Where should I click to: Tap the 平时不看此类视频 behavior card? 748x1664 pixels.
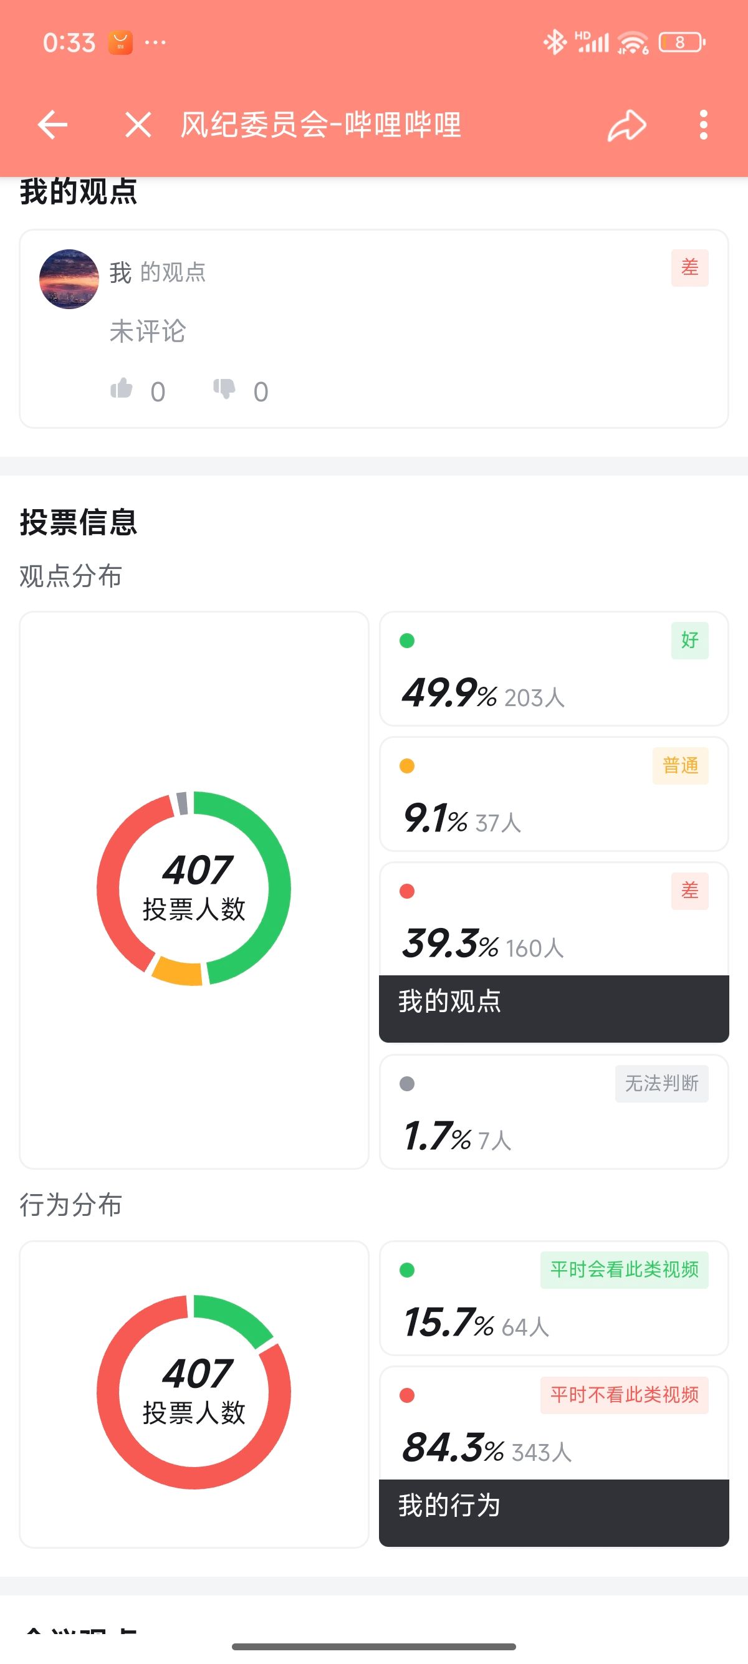[554, 1423]
